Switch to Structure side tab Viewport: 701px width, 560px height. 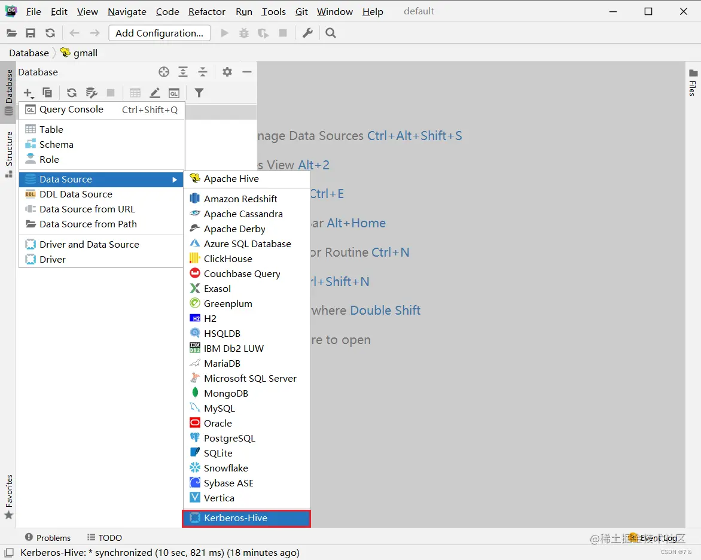8,154
